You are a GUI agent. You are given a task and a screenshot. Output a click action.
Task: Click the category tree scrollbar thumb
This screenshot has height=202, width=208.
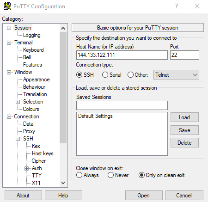pyautogui.click(x=63, y=87)
